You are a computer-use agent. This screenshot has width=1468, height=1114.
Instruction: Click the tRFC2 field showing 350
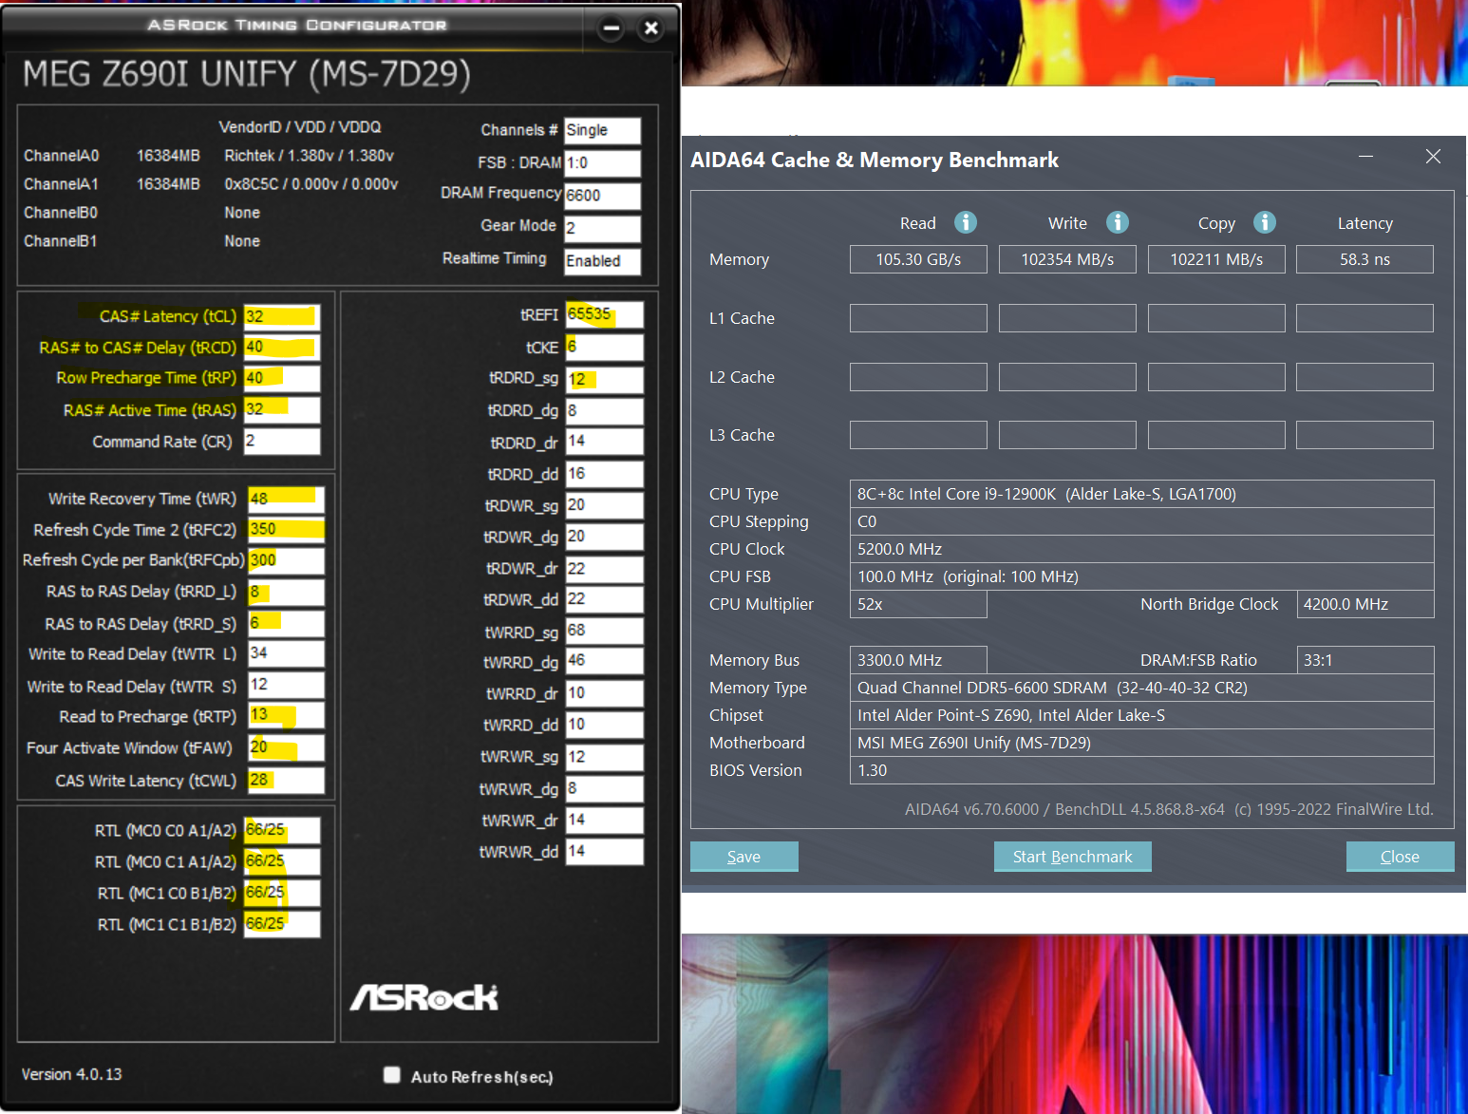click(286, 530)
